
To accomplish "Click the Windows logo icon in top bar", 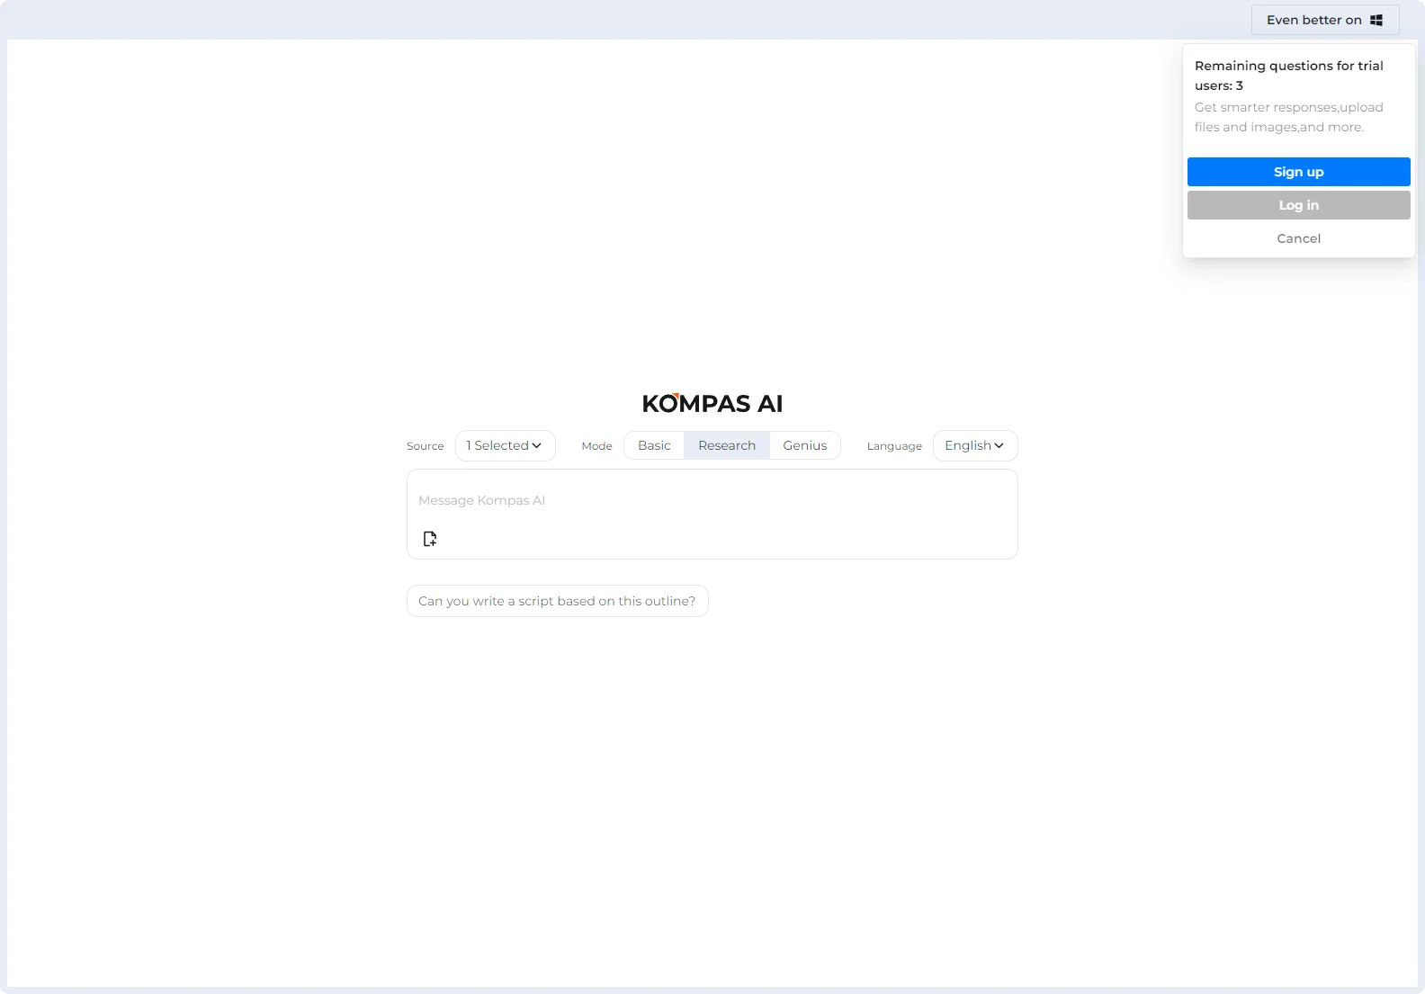I will click(1376, 20).
